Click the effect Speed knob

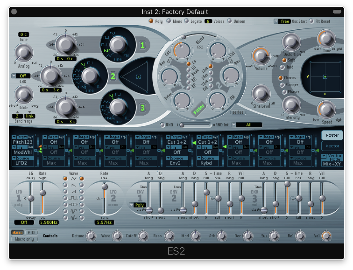(x=326, y=109)
